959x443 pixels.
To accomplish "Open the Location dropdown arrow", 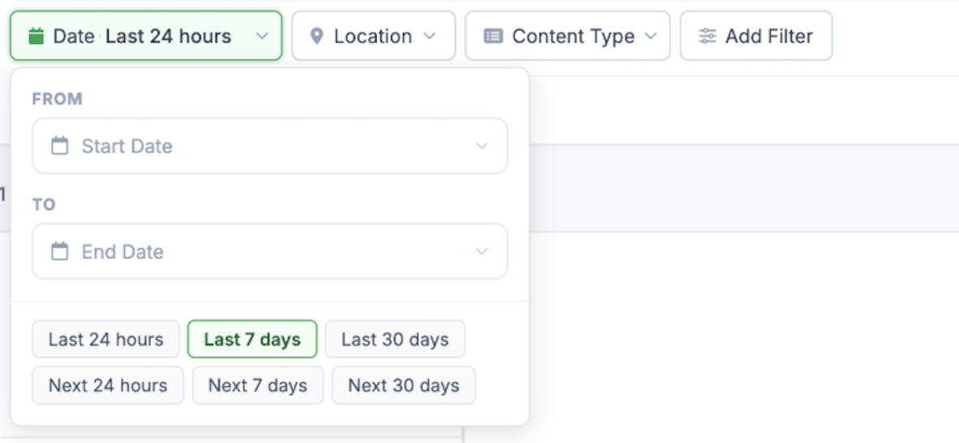I will tap(430, 36).
